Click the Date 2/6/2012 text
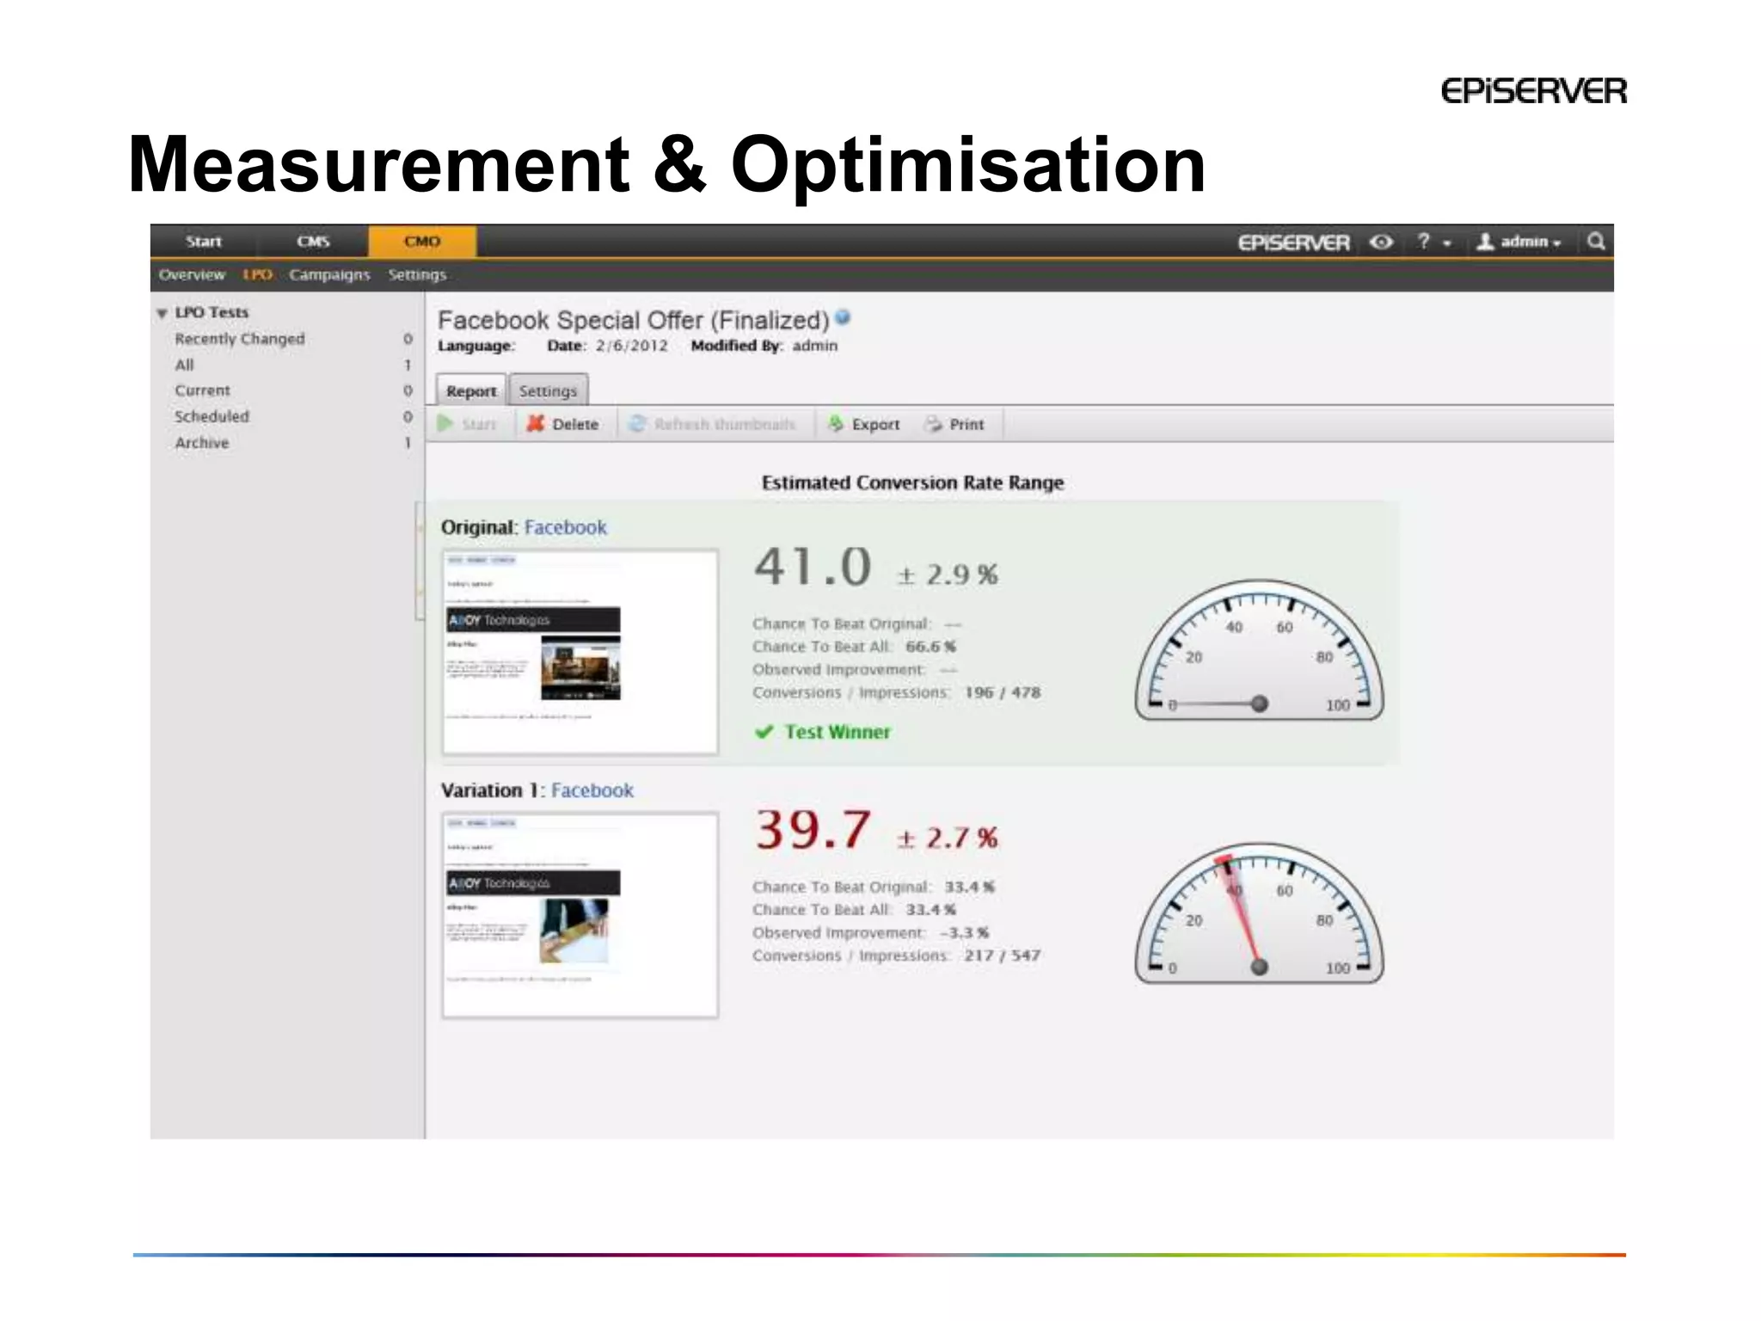Image resolution: width=1761 pixels, height=1321 pixels. [x=607, y=346]
